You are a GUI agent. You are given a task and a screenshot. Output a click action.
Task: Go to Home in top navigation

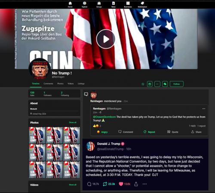pos(70,4)
